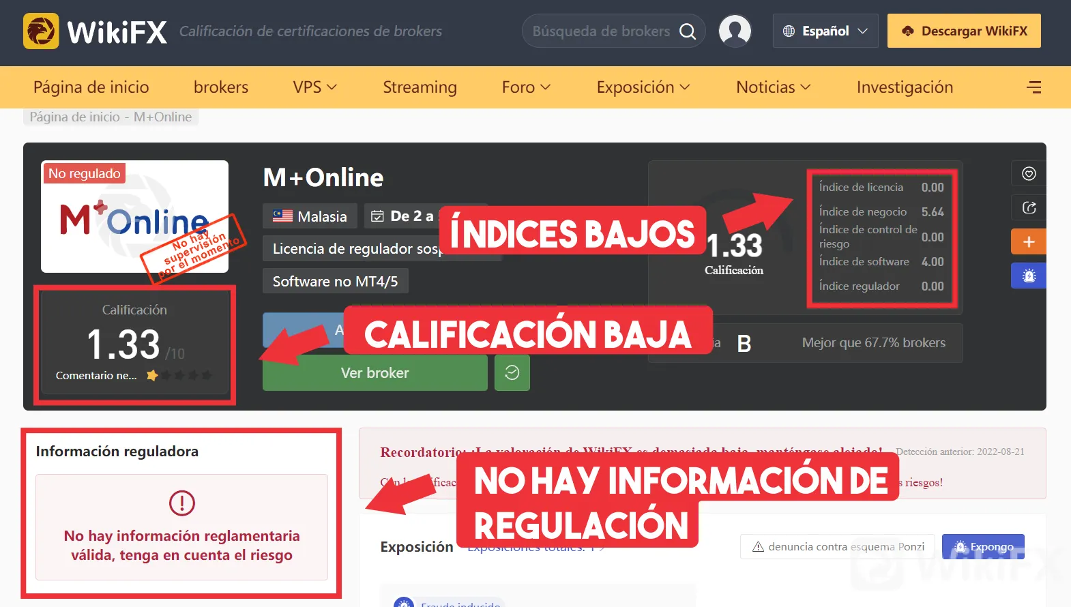Click the Información reguladora heading

tap(117, 451)
